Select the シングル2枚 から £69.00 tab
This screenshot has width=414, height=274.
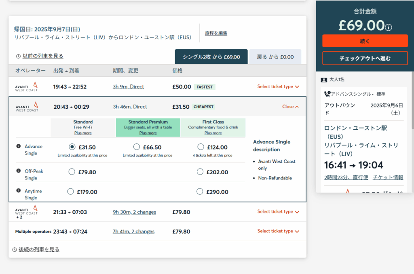click(x=211, y=57)
